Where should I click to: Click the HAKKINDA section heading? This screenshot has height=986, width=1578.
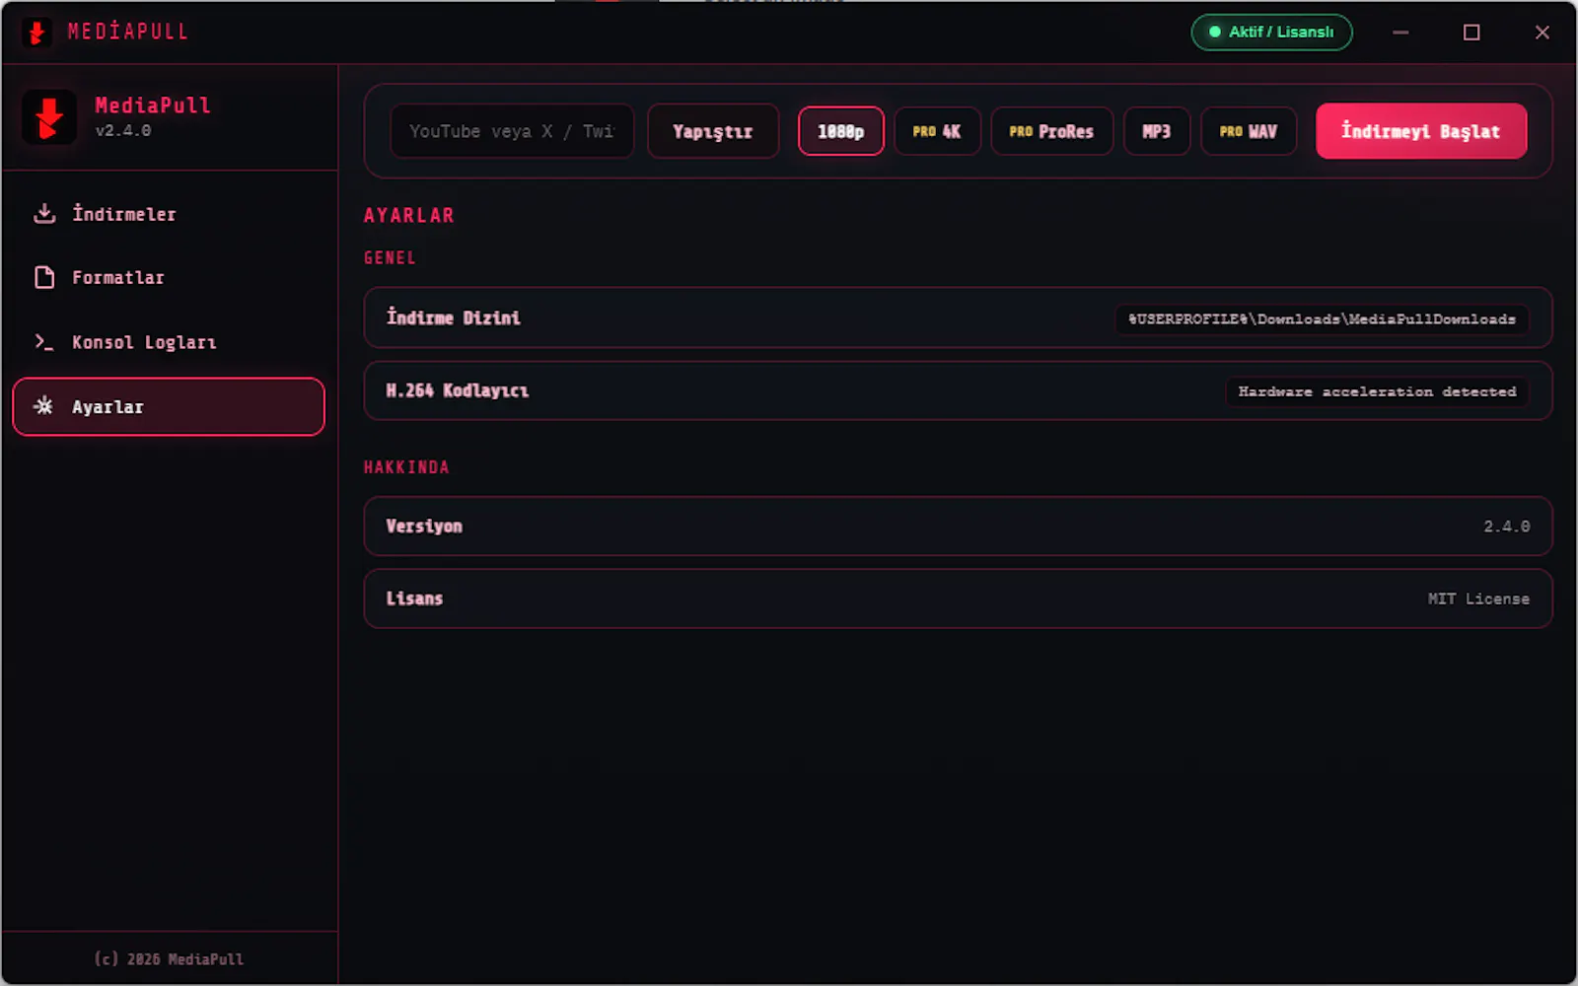[406, 467]
